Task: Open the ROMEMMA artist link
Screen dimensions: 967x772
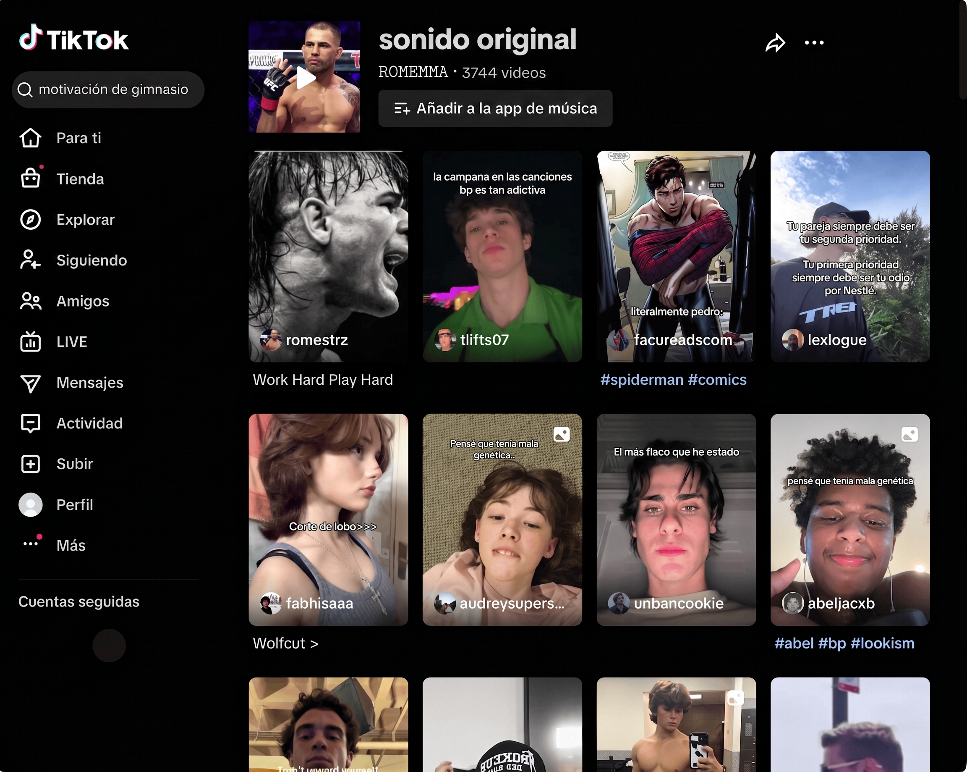Action: coord(413,72)
